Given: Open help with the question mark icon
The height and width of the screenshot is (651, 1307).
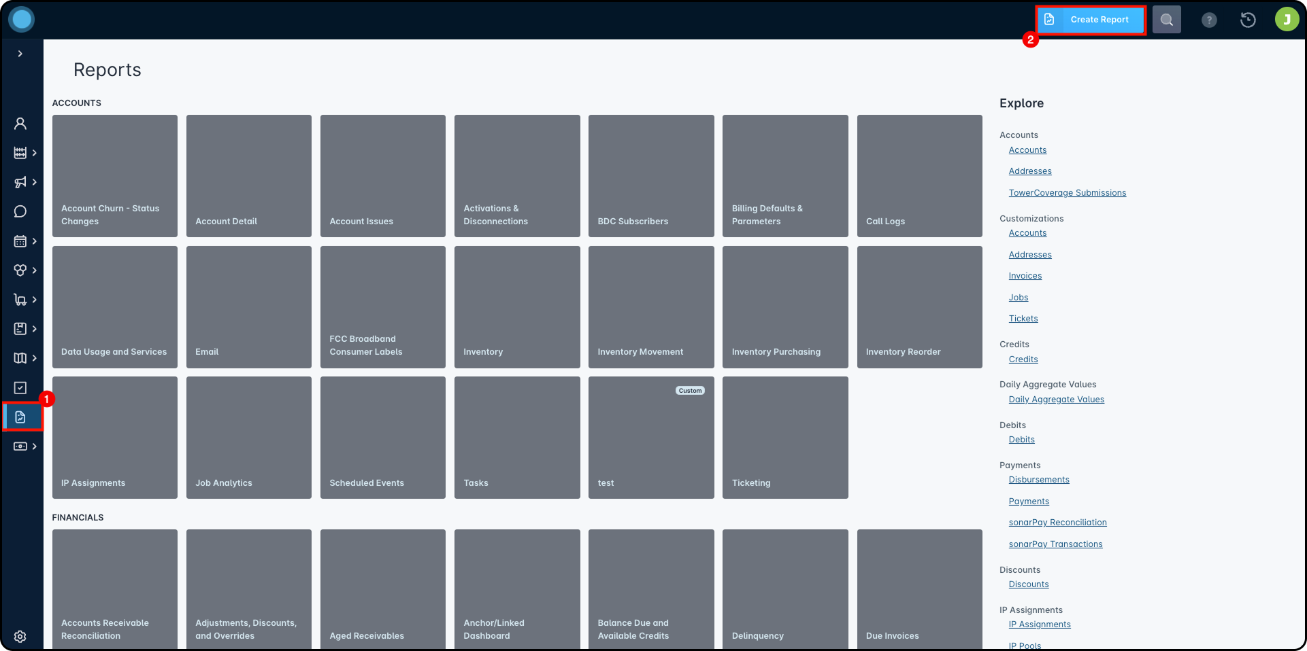Looking at the screenshot, I should 1209,20.
